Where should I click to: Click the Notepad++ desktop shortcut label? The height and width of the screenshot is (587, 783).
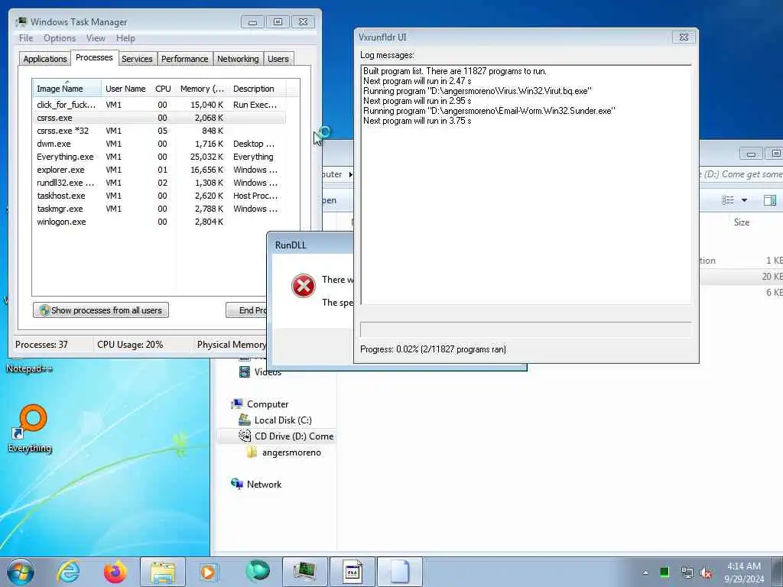(x=29, y=369)
